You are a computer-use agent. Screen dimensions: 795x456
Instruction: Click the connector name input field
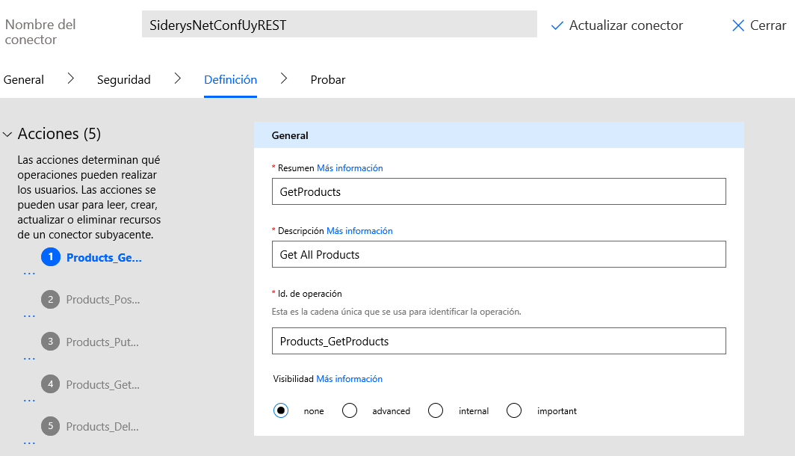338,24
